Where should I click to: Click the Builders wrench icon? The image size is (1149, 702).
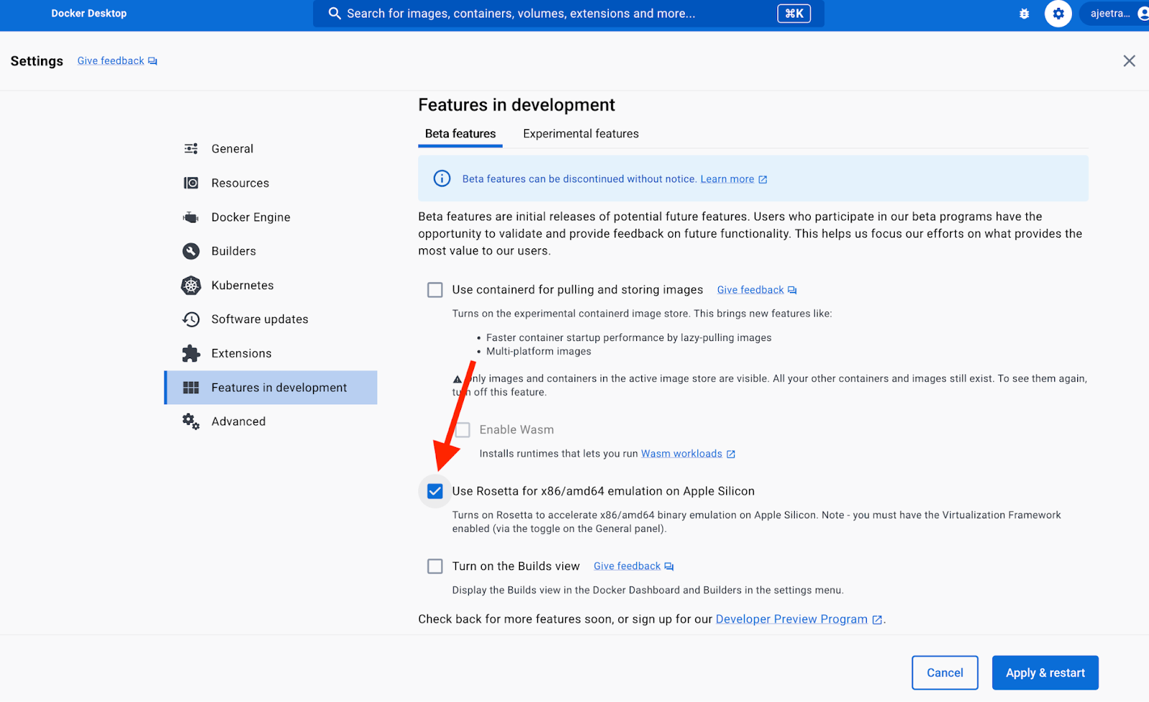click(191, 251)
